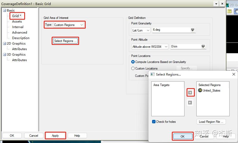This screenshot has height=143, width=238.
Task: Open the Lat/Lon granularity dropdown
Action: pyautogui.click(x=141, y=30)
